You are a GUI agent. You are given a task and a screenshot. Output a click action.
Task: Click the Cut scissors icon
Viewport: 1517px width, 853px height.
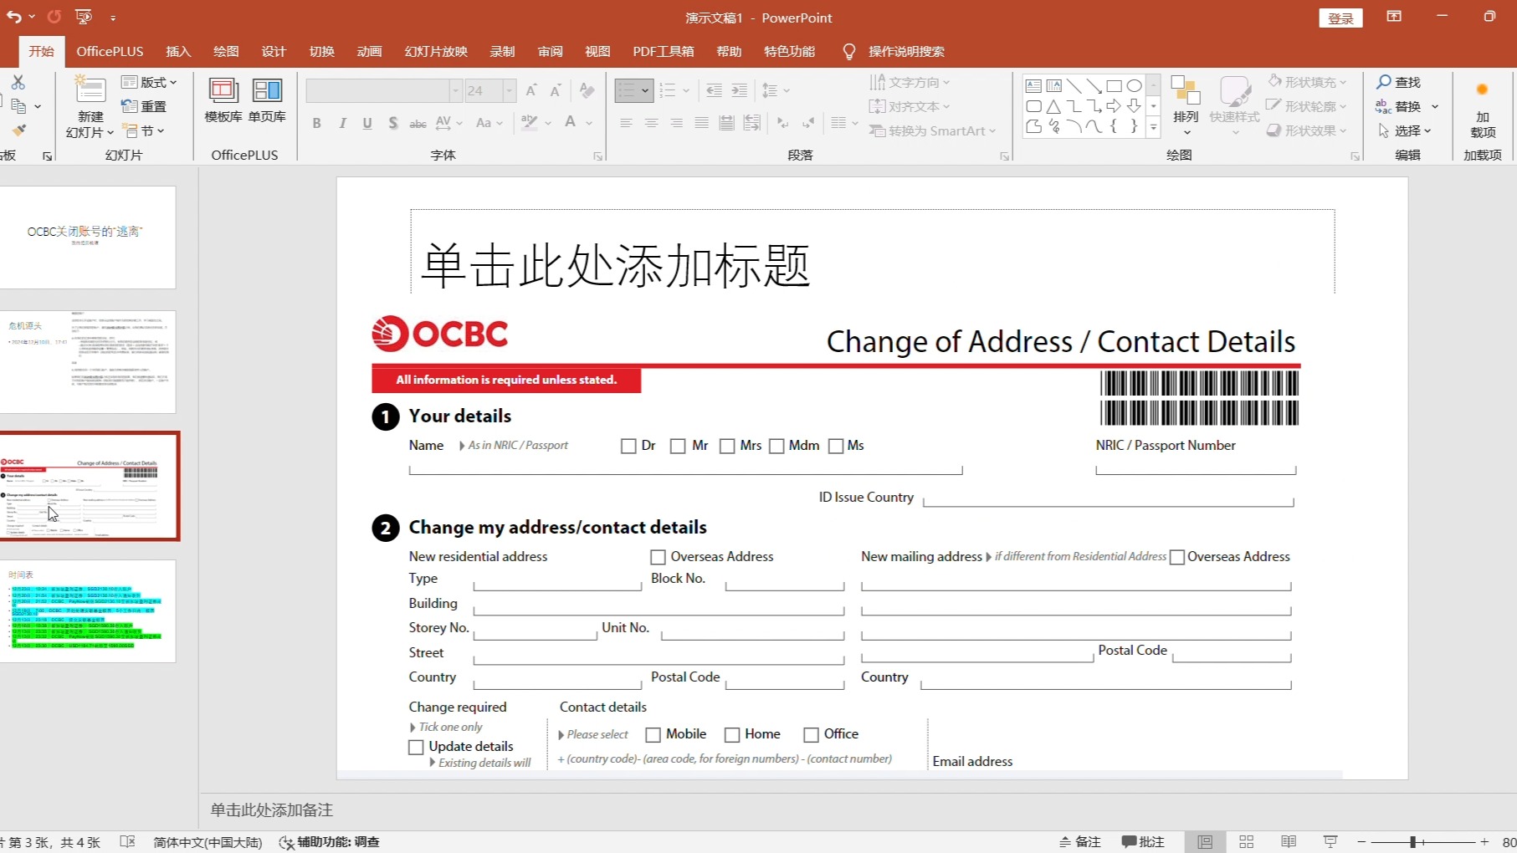[x=18, y=82]
